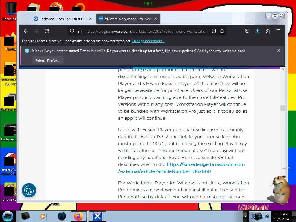Open the media player taskbar icon
This screenshot has width=296, height=222.
point(43,216)
